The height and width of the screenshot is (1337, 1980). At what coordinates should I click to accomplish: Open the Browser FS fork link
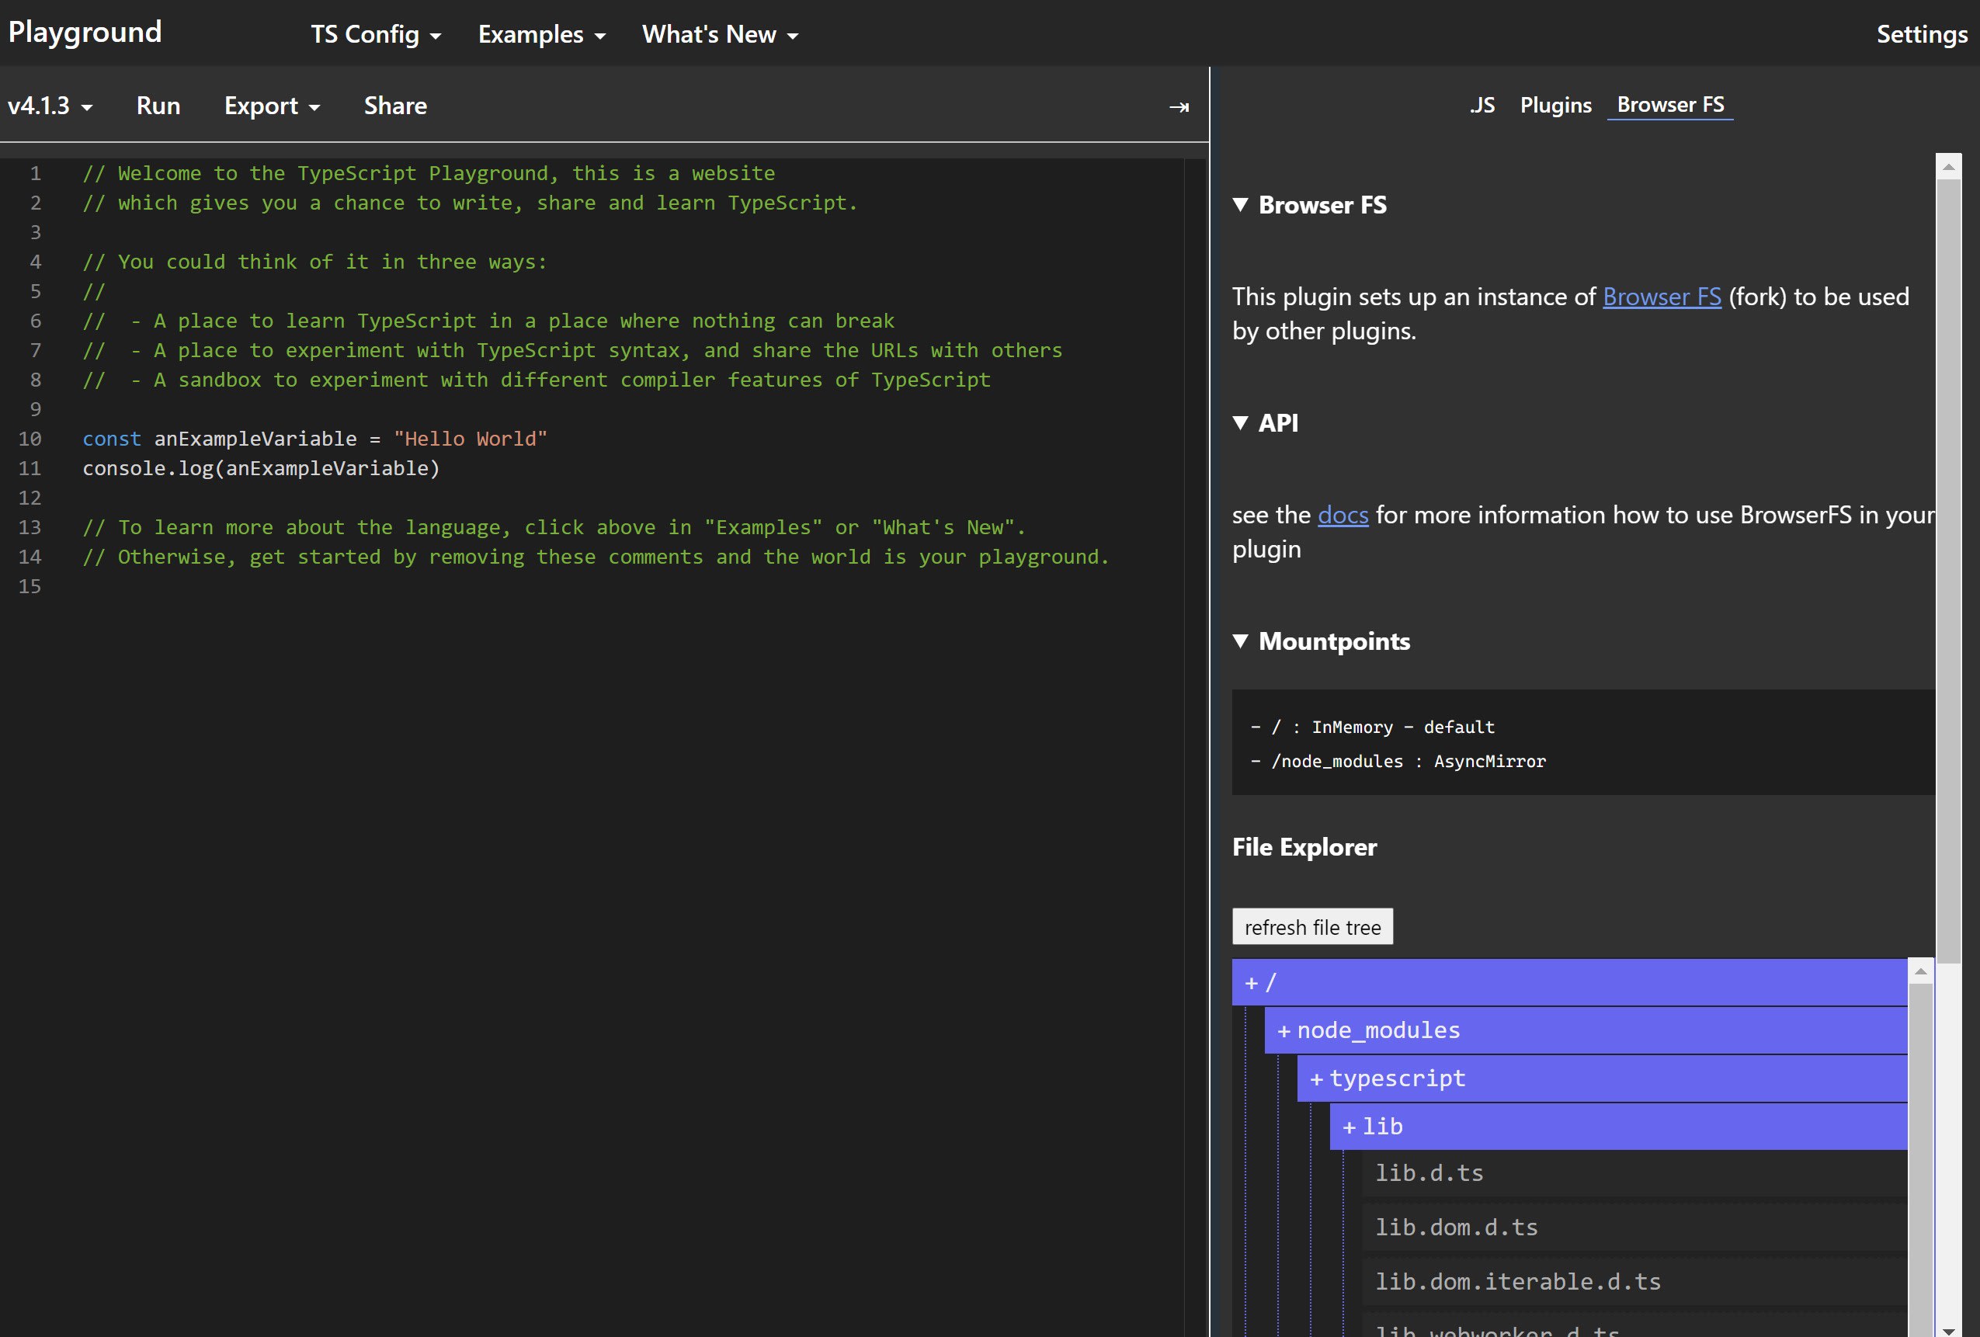(1662, 297)
